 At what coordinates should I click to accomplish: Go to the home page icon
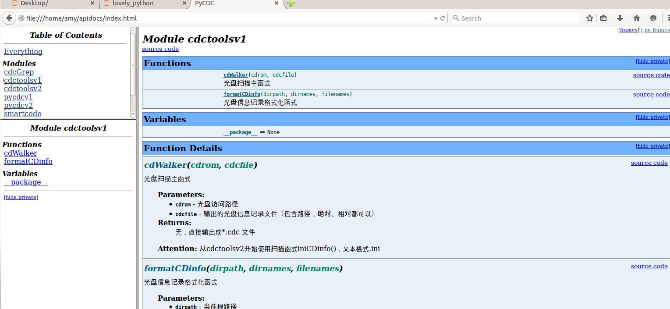[637, 18]
